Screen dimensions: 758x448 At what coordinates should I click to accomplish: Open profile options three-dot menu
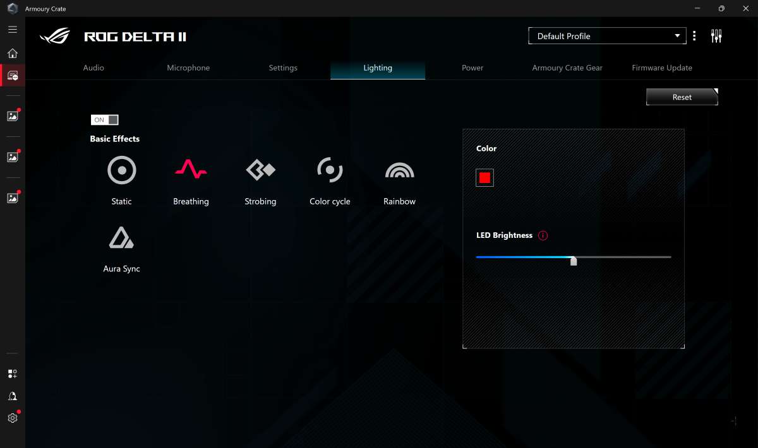(x=694, y=36)
